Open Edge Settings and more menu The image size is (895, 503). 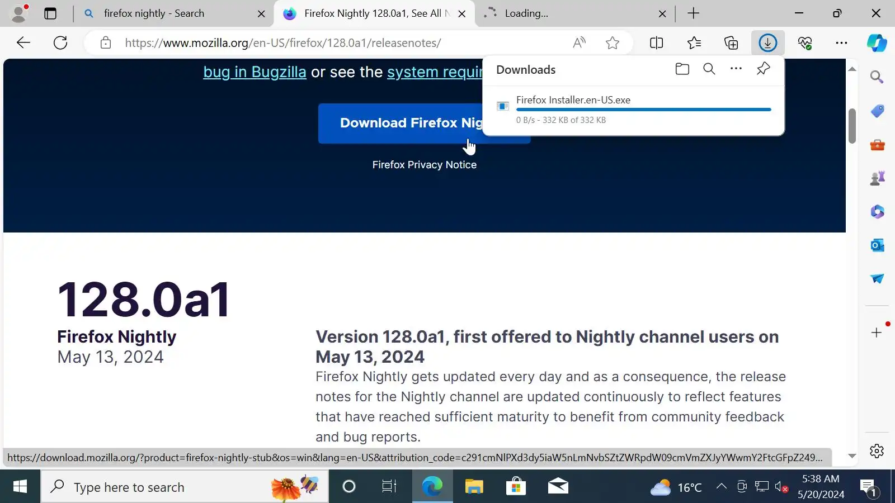(x=841, y=42)
